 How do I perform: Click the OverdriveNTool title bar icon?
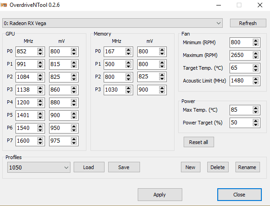[4, 5]
